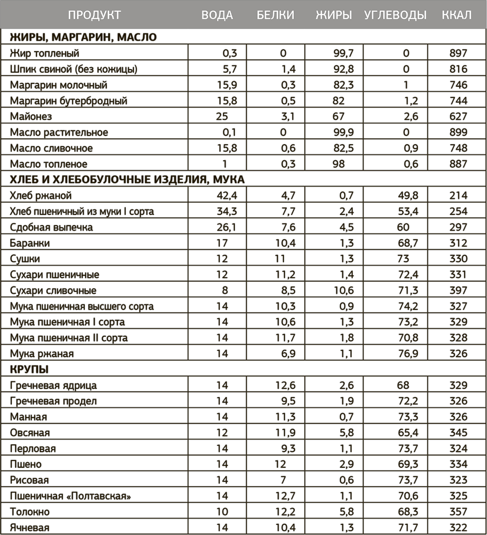Select the 15,9 water value of Маргарин молочный
Screen dimensions: 487x535
[x=227, y=85]
